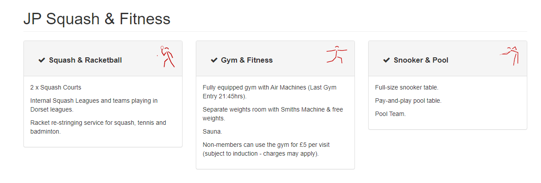Click the Full-size snooker table text
The image size is (541, 183).
click(407, 87)
